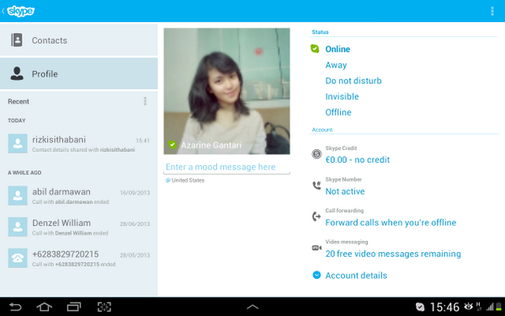Set status to Do not disturb
The width and height of the screenshot is (505, 316).
pyautogui.click(x=353, y=81)
